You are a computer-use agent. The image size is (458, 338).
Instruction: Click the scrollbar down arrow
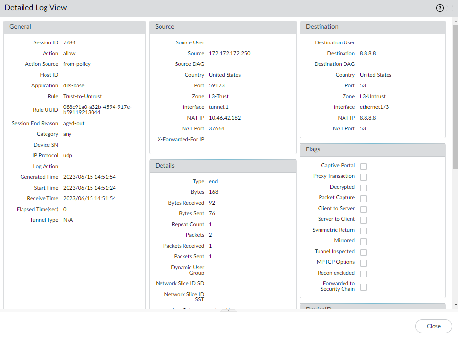pyautogui.click(x=455, y=304)
